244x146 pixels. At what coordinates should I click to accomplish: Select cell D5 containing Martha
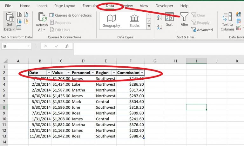tap(83, 90)
